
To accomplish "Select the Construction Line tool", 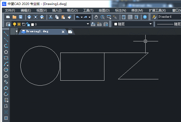I will [x=6, y=40].
